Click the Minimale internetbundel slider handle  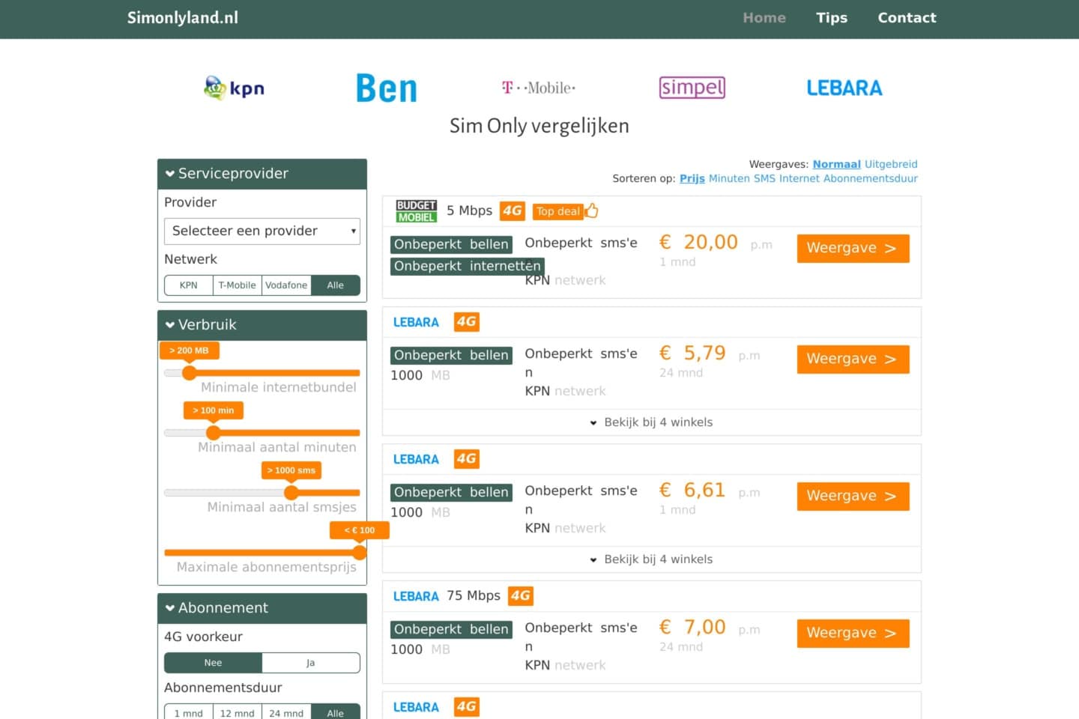[x=190, y=373]
